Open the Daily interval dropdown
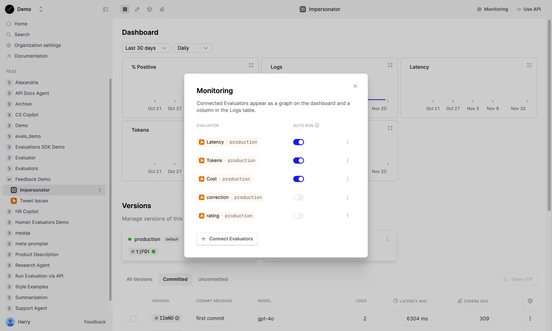This screenshot has width=552, height=331. 193,48
